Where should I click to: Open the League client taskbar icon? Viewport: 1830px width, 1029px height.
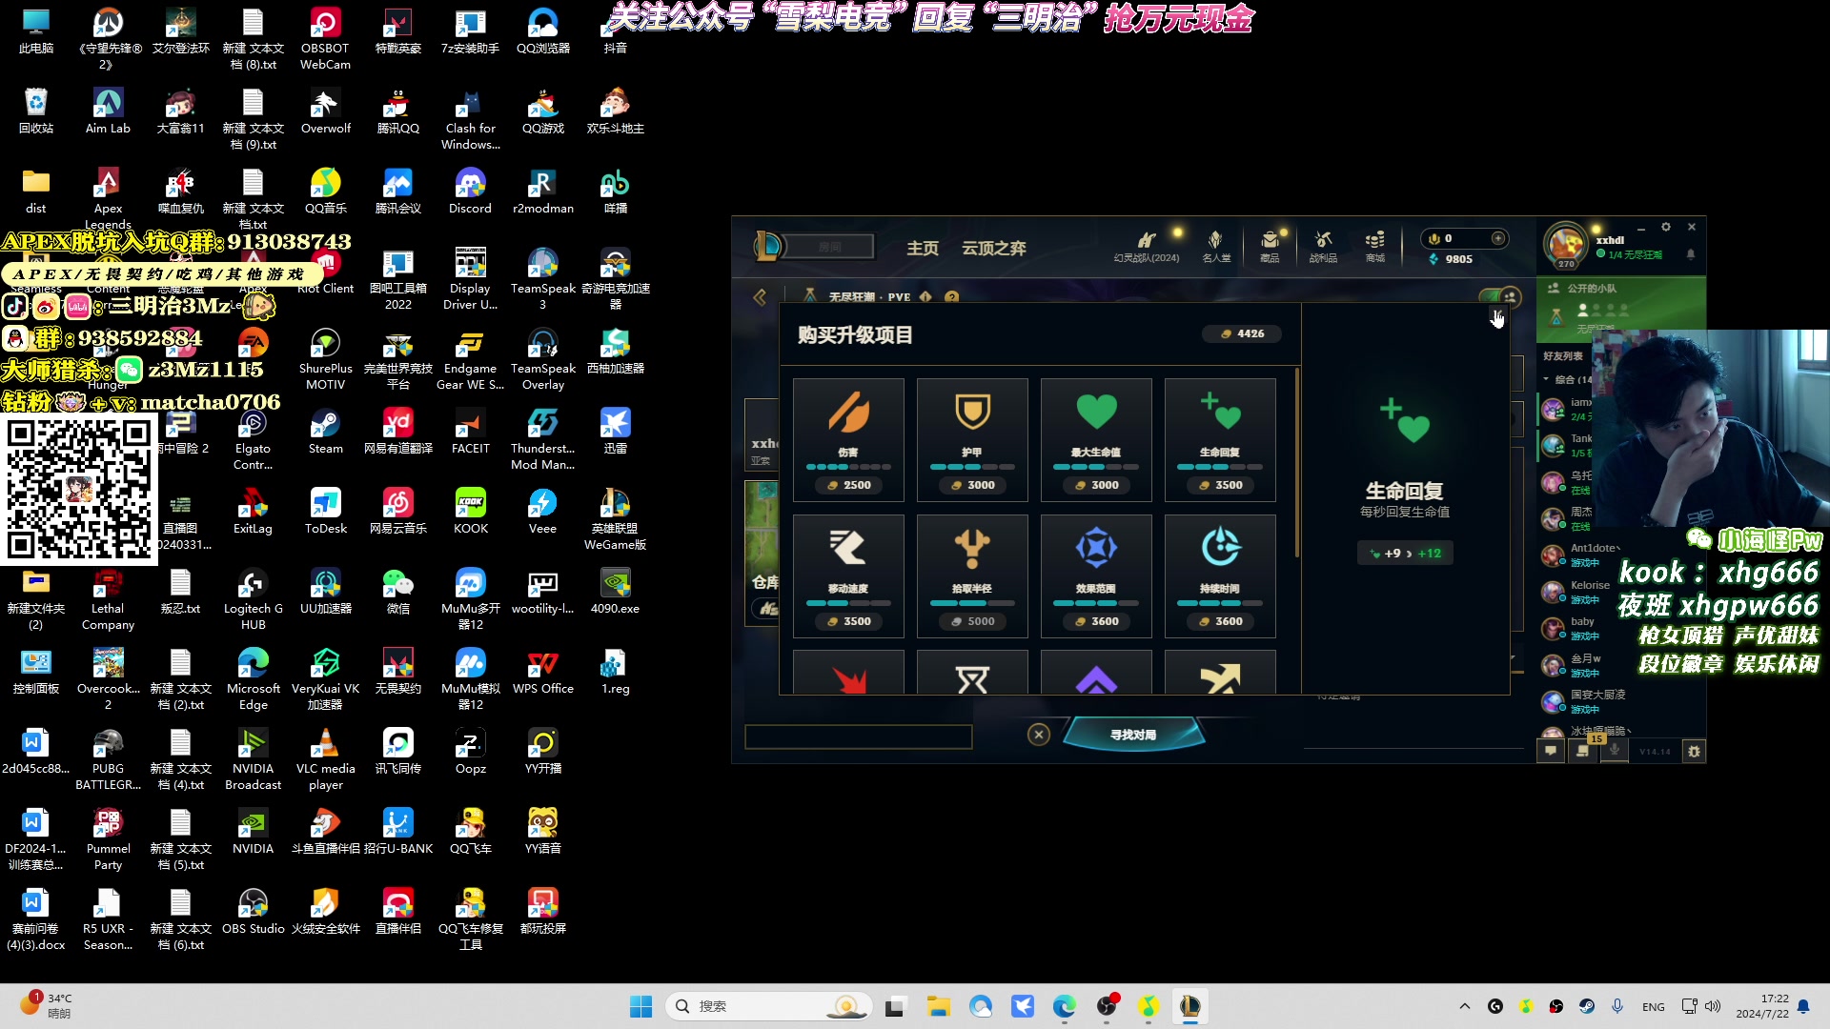1189,1006
